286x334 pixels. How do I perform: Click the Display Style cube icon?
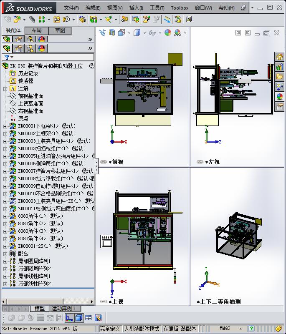tap(137, 33)
